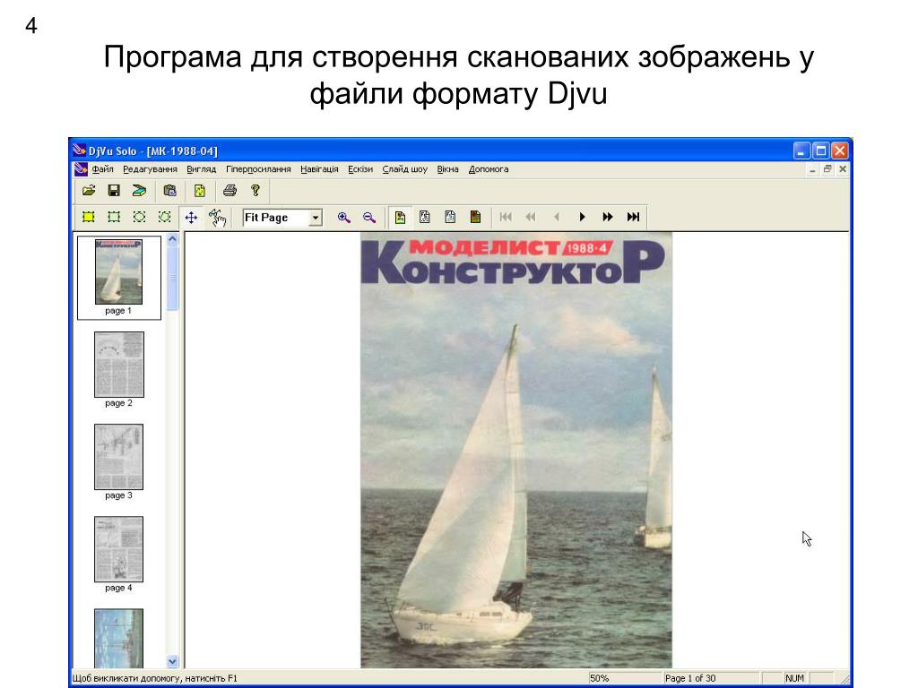Select the outlined rectangle selection tool
This screenshot has height=688, width=918.
pos(114,217)
